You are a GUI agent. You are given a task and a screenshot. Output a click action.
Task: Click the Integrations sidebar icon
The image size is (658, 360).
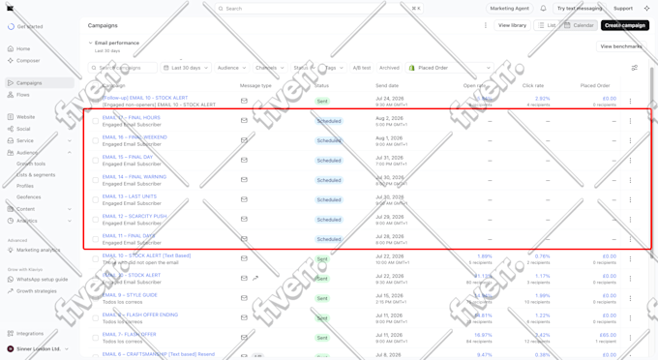(11, 334)
